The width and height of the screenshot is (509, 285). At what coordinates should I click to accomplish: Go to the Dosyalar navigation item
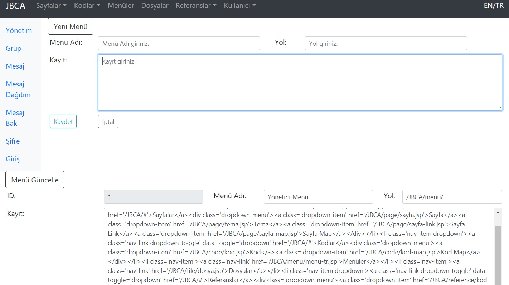[155, 6]
